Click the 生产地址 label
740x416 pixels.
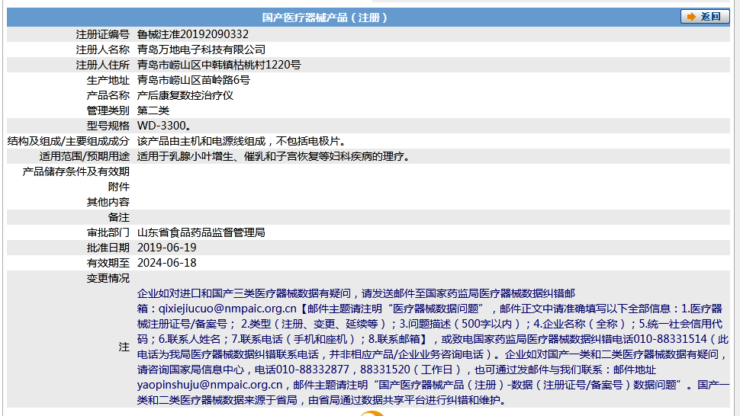pyautogui.click(x=108, y=80)
